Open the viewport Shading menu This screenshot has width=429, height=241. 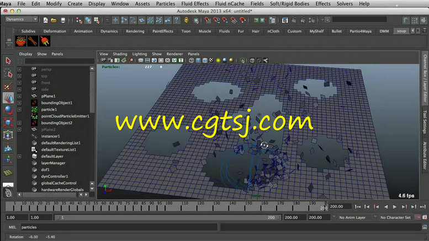pyautogui.click(x=120, y=54)
